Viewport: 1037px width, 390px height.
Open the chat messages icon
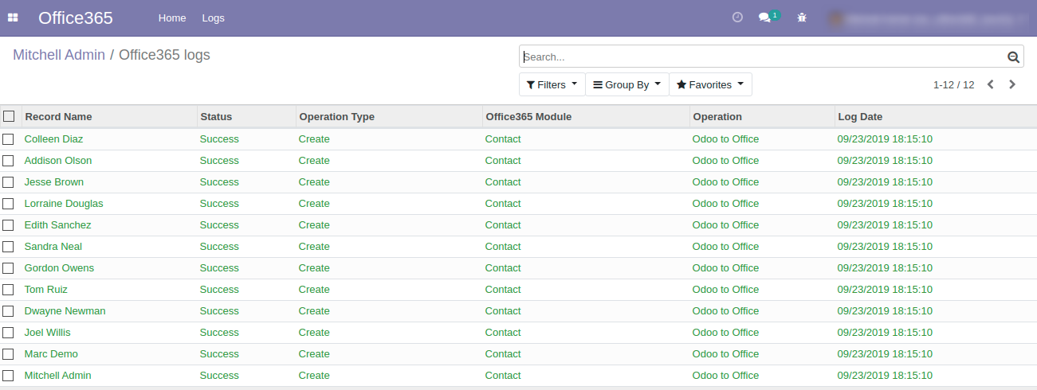tap(765, 18)
